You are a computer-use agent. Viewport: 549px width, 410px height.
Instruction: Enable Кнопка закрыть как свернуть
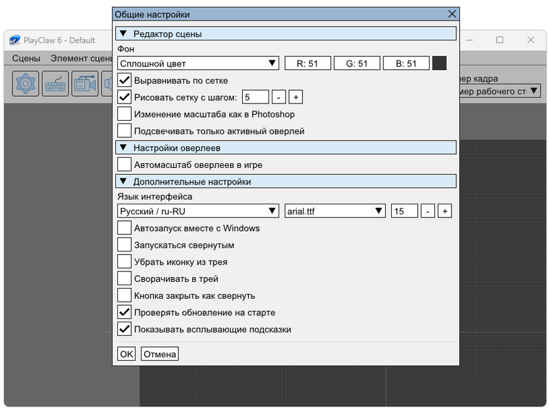tap(124, 296)
